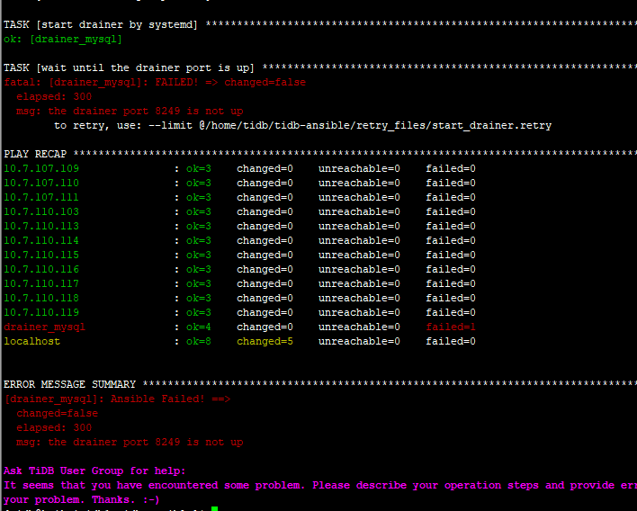Image resolution: width=637 pixels, height=511 pixels.
Task: Click the 'TASK [start drainer by systemd]' line
Action: [320, 25]
